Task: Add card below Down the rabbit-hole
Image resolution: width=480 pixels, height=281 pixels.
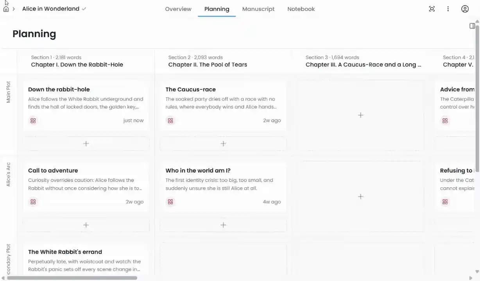Action: (x=86, y=144)
